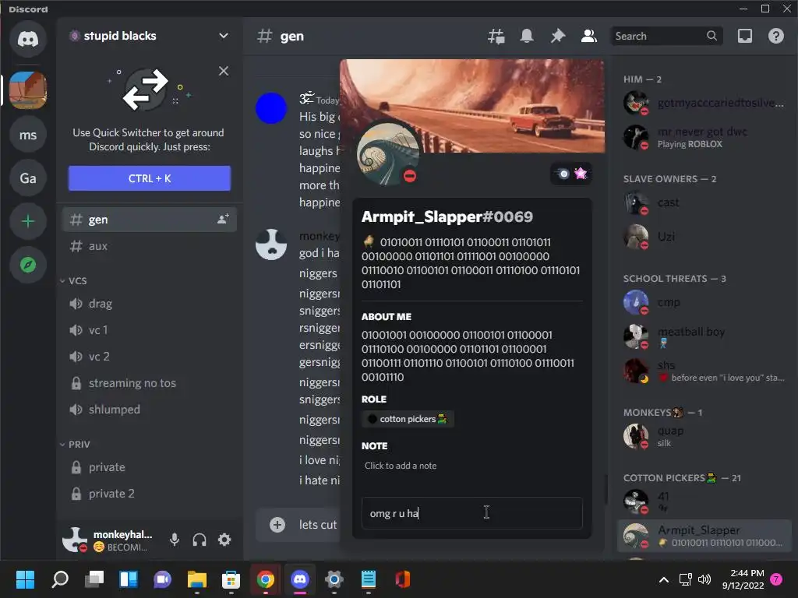Click the CTRL + K button

coord(149,178)
